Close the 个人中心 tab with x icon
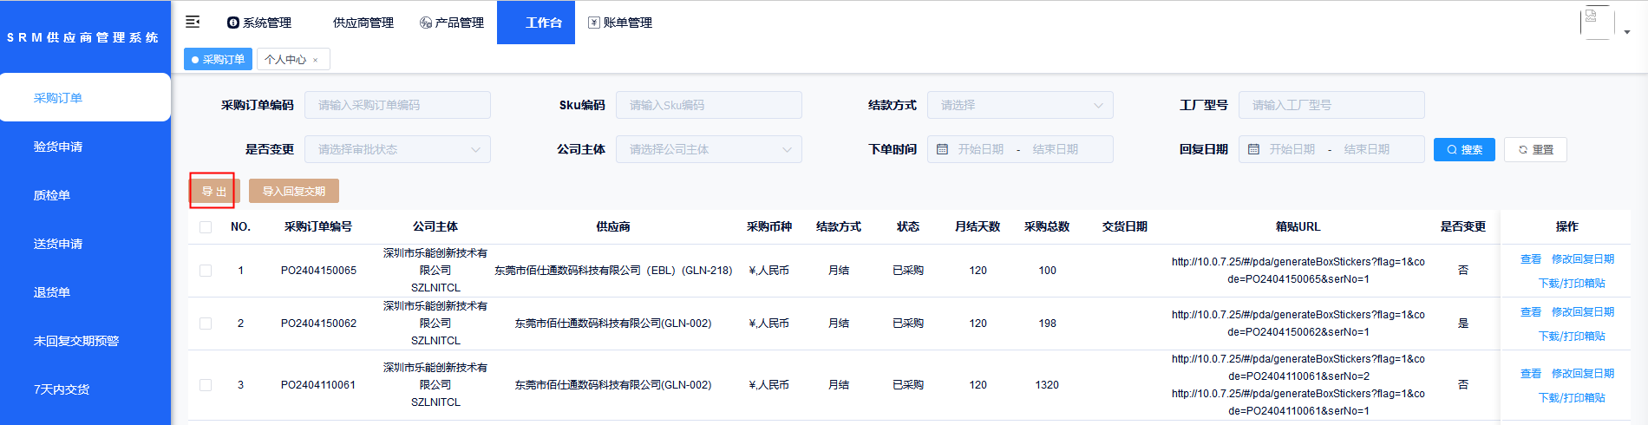1648x425 pixels. click(x=316, y=60)
